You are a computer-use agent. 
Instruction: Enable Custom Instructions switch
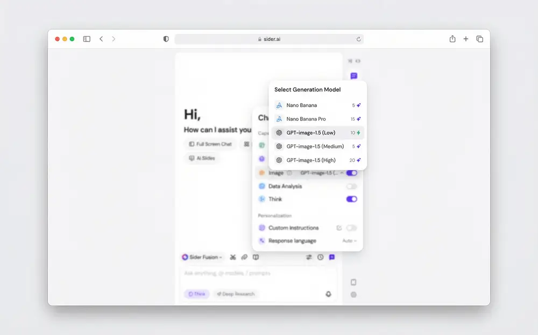point(352,228)
